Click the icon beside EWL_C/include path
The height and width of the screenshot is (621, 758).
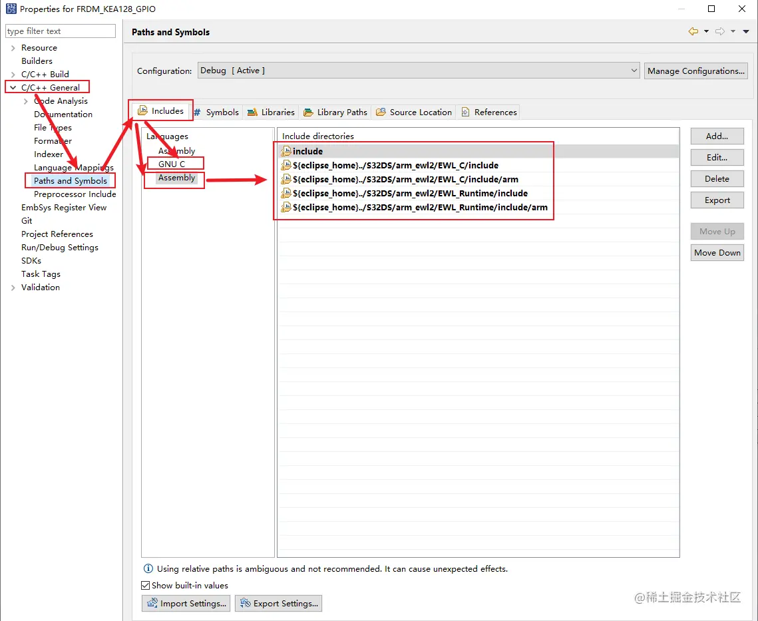pos(286,166)
